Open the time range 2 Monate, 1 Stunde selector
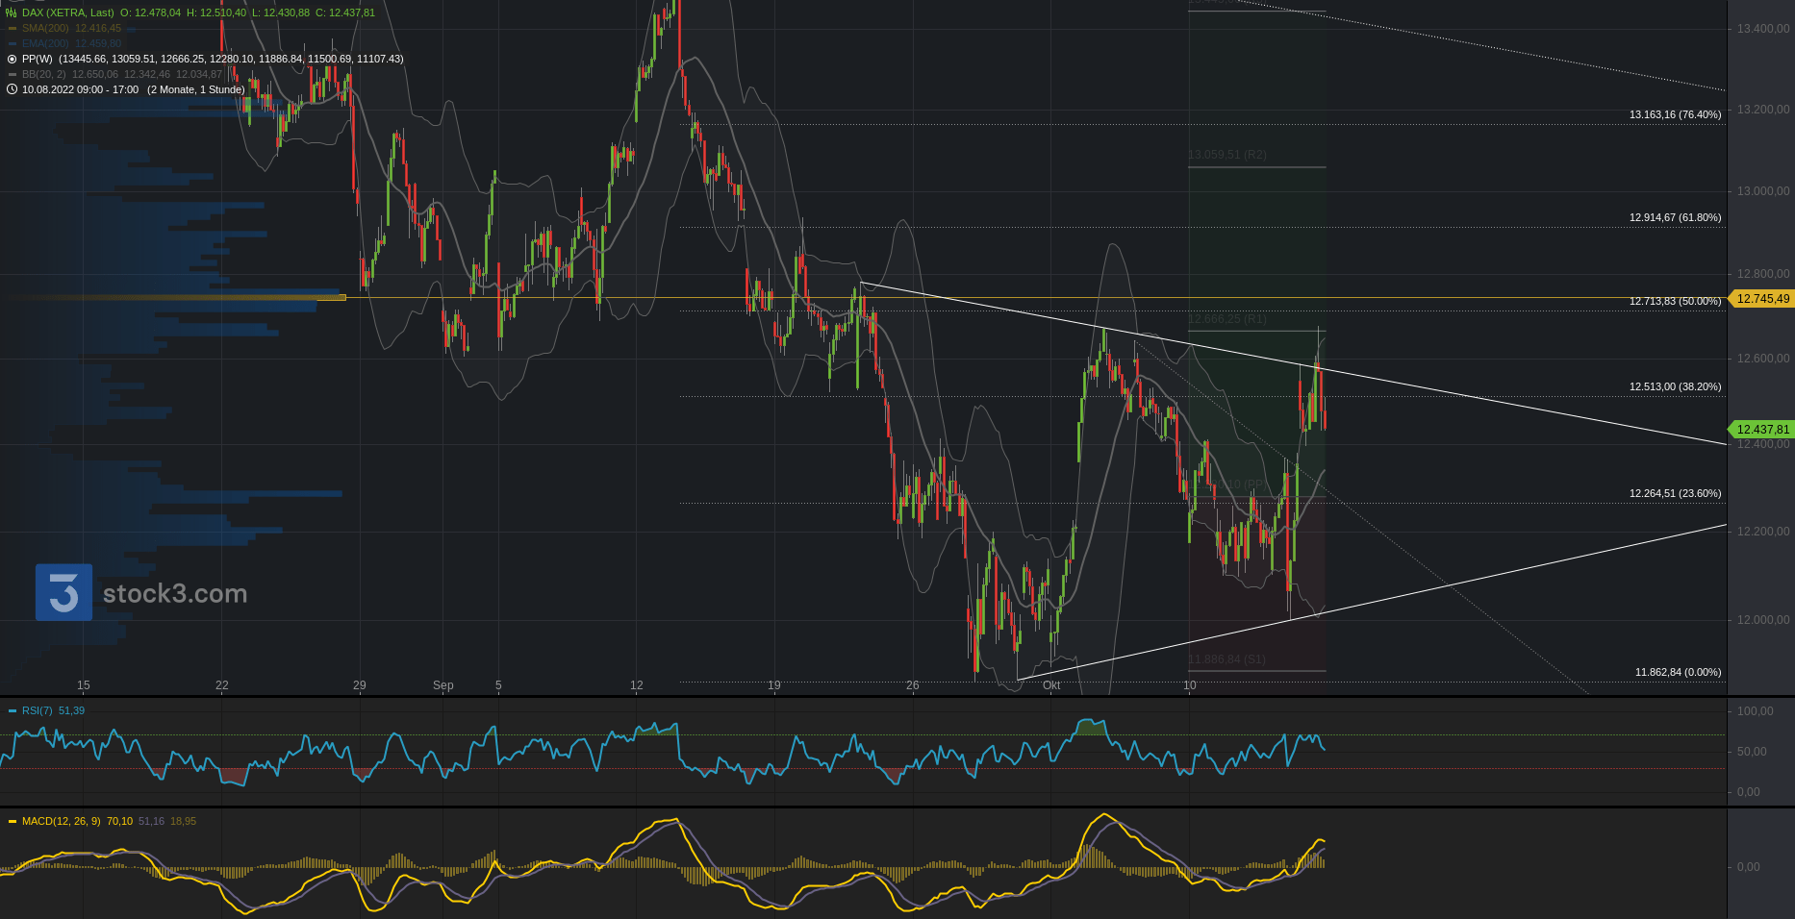 click(x=196, y=89)
